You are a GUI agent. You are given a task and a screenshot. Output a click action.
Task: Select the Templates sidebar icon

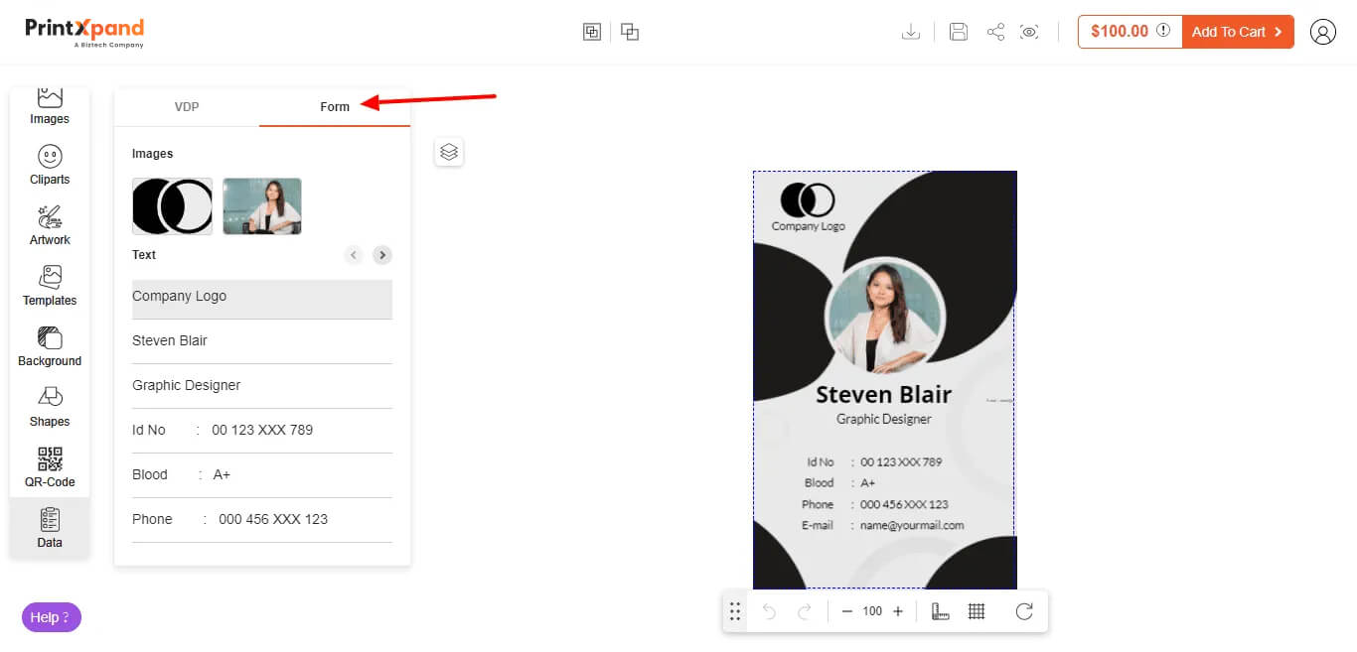tap(50, 286)
